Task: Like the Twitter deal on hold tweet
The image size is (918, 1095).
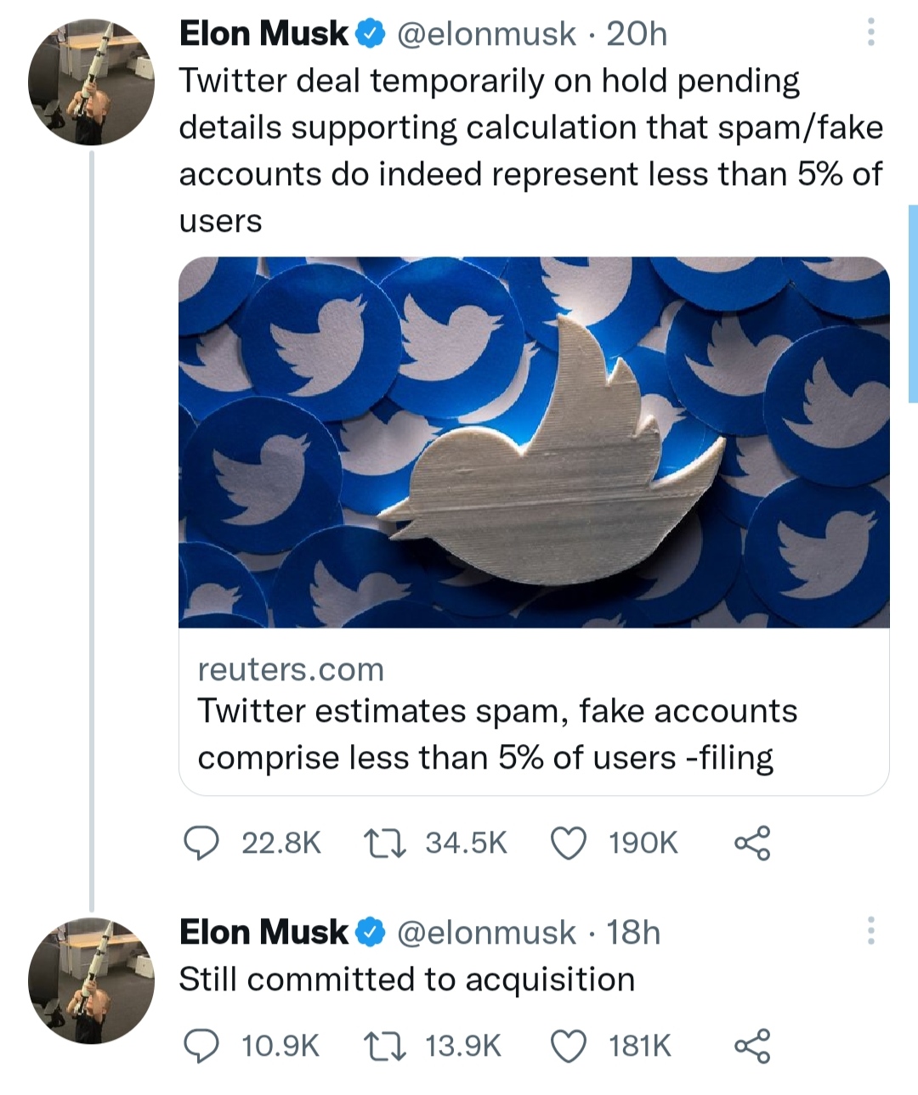Action: [x=569, y=843]
